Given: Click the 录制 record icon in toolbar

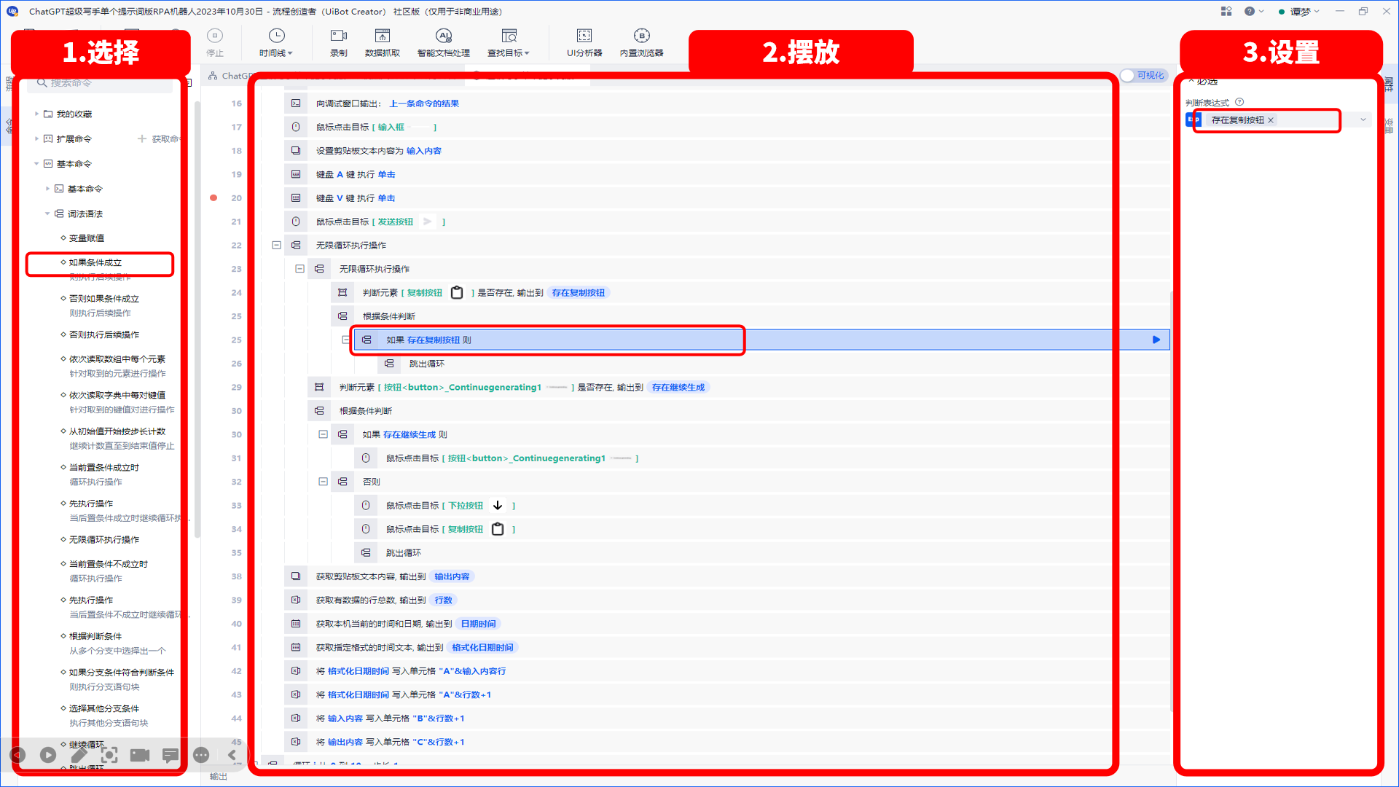Looking at the screenshot, I should point(339,36).
